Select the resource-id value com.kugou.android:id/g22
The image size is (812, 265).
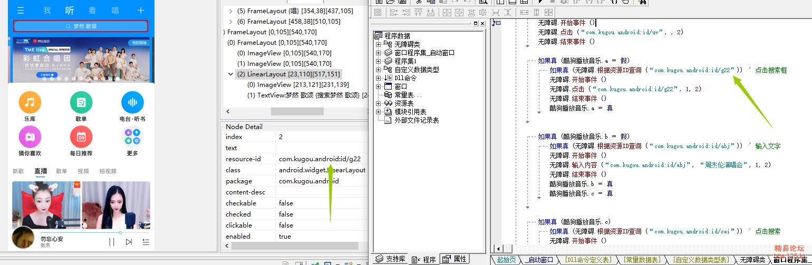[320, 159]
